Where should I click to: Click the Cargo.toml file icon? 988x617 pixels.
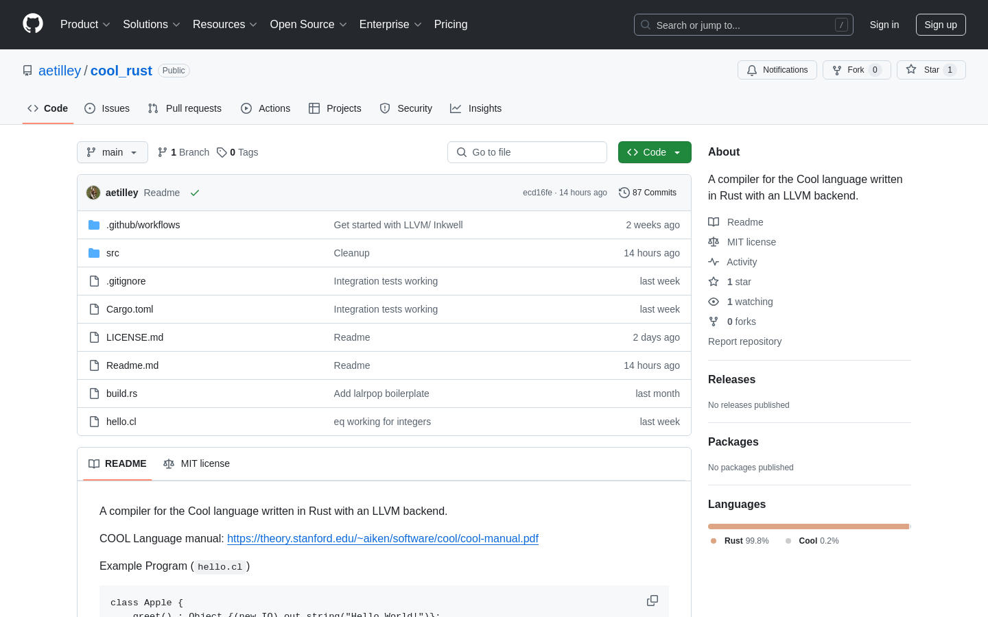coord(94,309)
